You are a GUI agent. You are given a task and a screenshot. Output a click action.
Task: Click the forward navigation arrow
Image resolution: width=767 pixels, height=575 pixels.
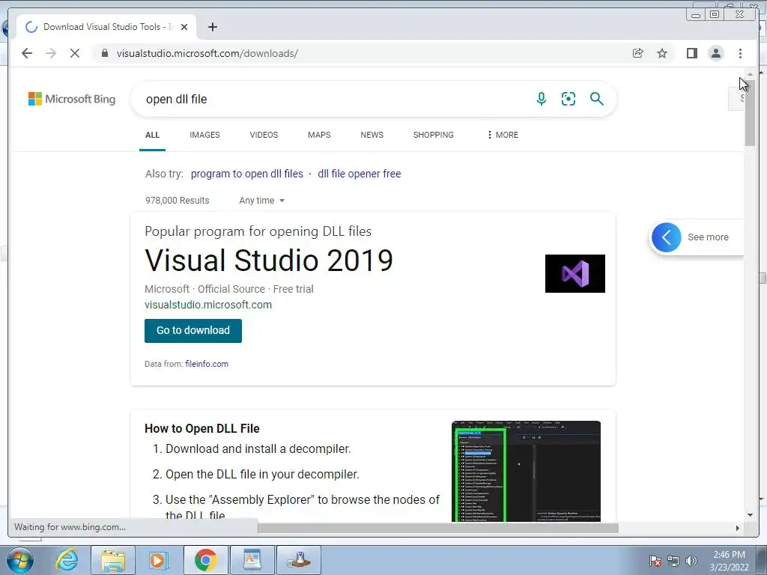(51, 53)
